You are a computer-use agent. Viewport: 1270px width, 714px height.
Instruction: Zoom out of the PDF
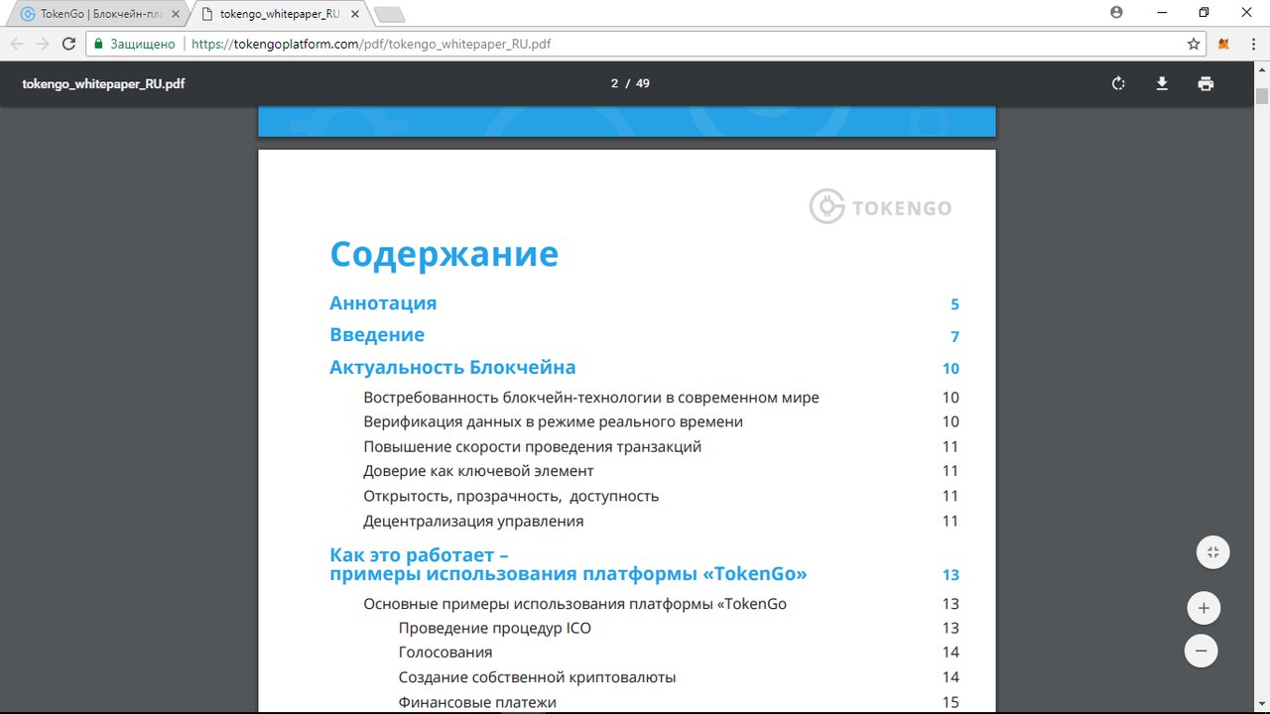click(1201, 651)
